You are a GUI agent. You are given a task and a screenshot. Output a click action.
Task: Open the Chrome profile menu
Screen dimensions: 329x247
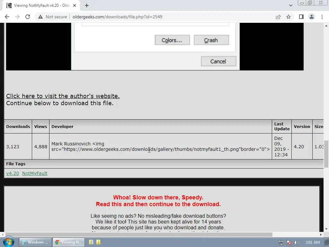[x=312, y=17]
